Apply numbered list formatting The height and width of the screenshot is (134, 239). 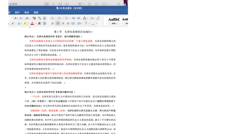pos(59,18)
